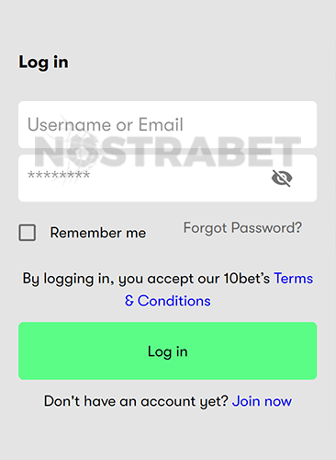Submit with the green Log in button
This screenshot has height=460, width=336.
(x=167, y=351)
